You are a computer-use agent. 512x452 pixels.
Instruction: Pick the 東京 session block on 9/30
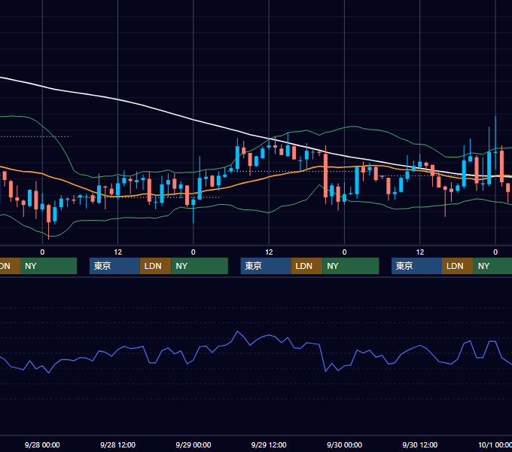click(416, 266)
